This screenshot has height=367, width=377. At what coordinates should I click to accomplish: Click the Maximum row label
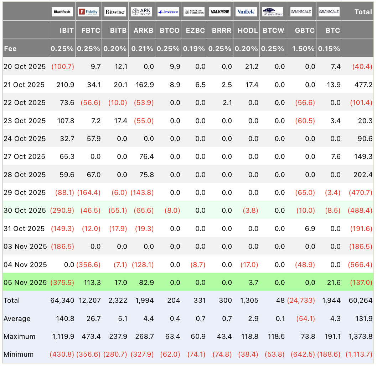[19, 336]
